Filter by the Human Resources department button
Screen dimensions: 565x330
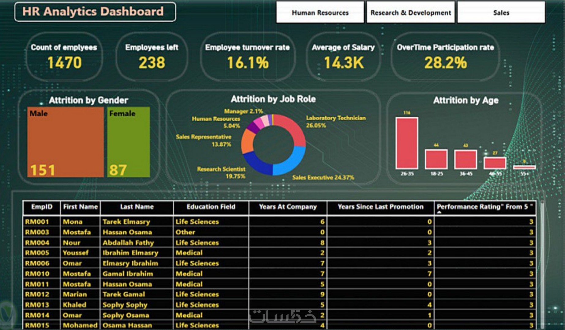click(320, 12)
